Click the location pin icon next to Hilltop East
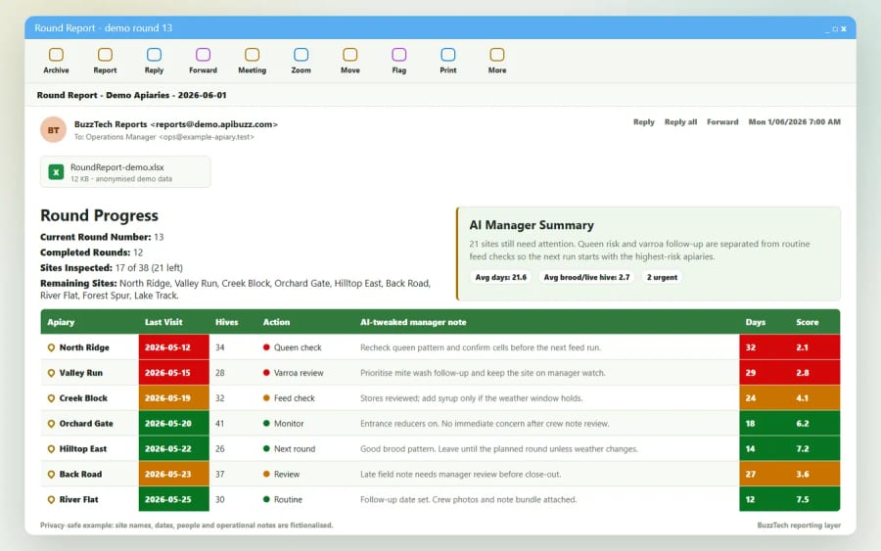The image size is (881, 551). [51, 449]
